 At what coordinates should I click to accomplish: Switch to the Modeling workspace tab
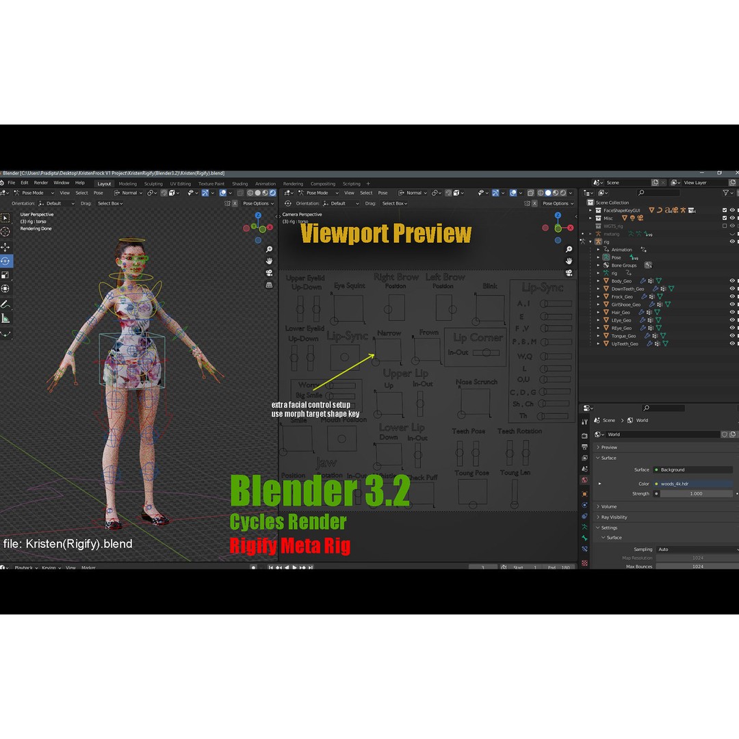click(128, 184)
